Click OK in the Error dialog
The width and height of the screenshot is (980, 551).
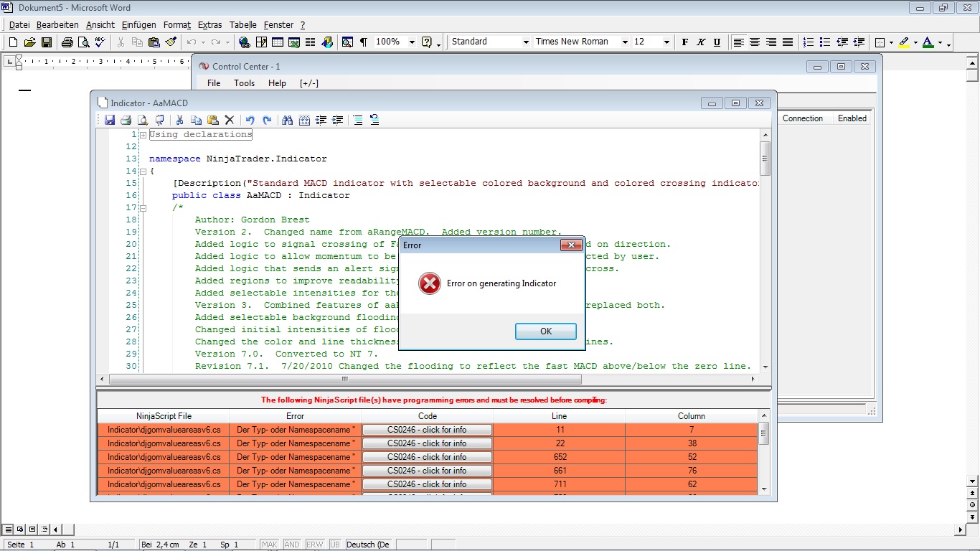546,331
